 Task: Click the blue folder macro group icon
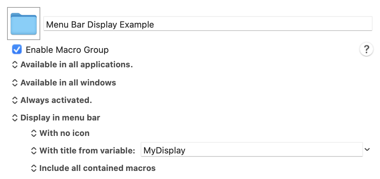(24, 24)
